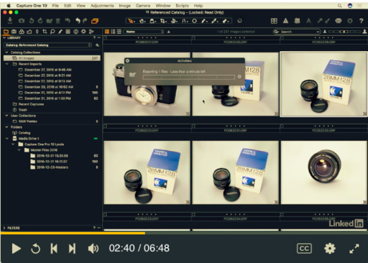Expand the Filters panel
The image size is (368, 263).
[4, 228]
